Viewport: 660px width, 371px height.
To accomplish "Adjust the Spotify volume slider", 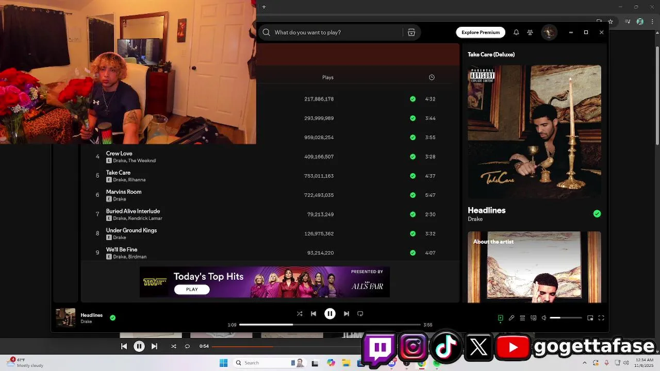I will pyautogui.click(x=566, y=318).
